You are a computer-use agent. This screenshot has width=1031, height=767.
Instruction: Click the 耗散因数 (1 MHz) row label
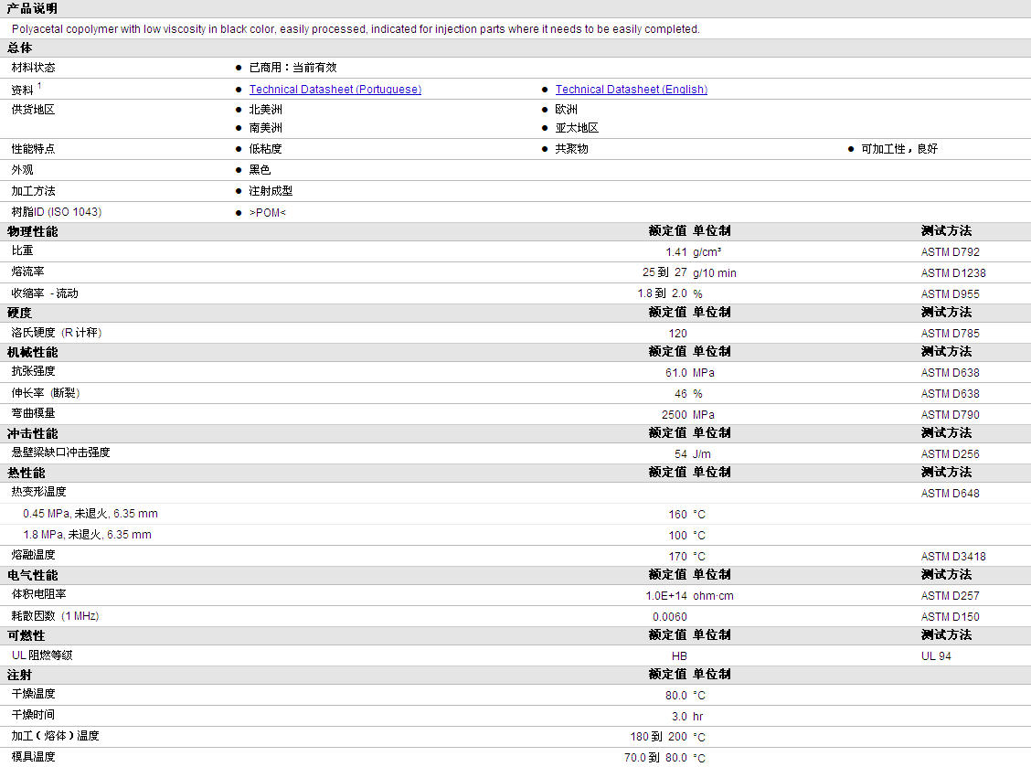click(55, 616)
